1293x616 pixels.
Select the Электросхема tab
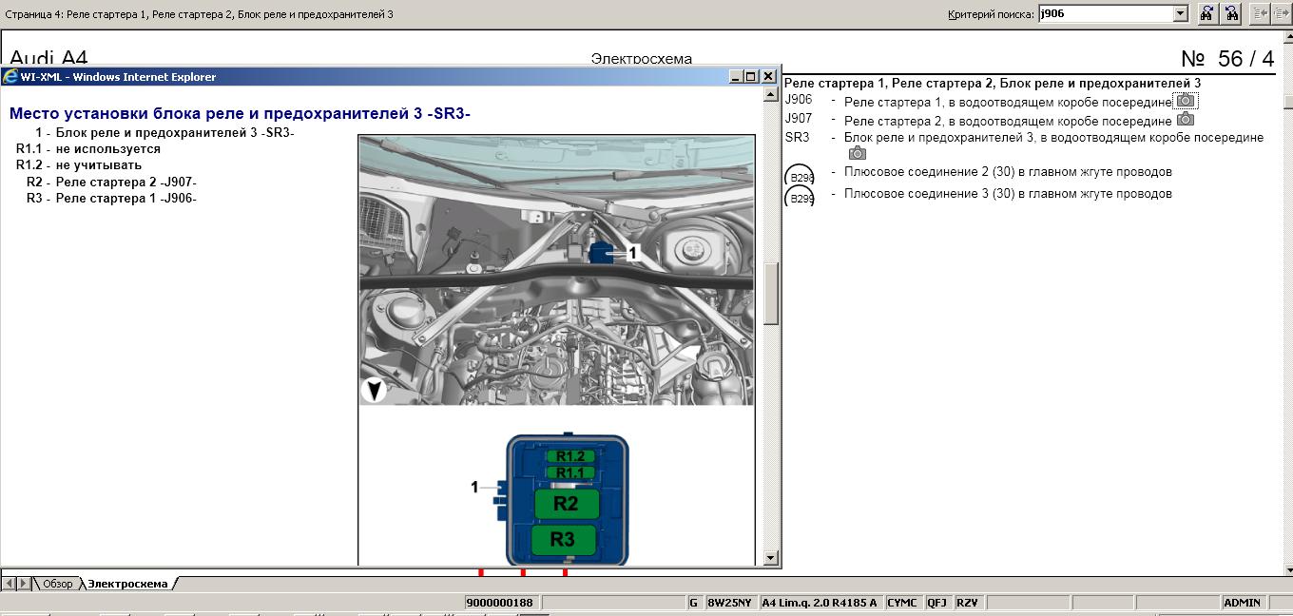point(127,584)
